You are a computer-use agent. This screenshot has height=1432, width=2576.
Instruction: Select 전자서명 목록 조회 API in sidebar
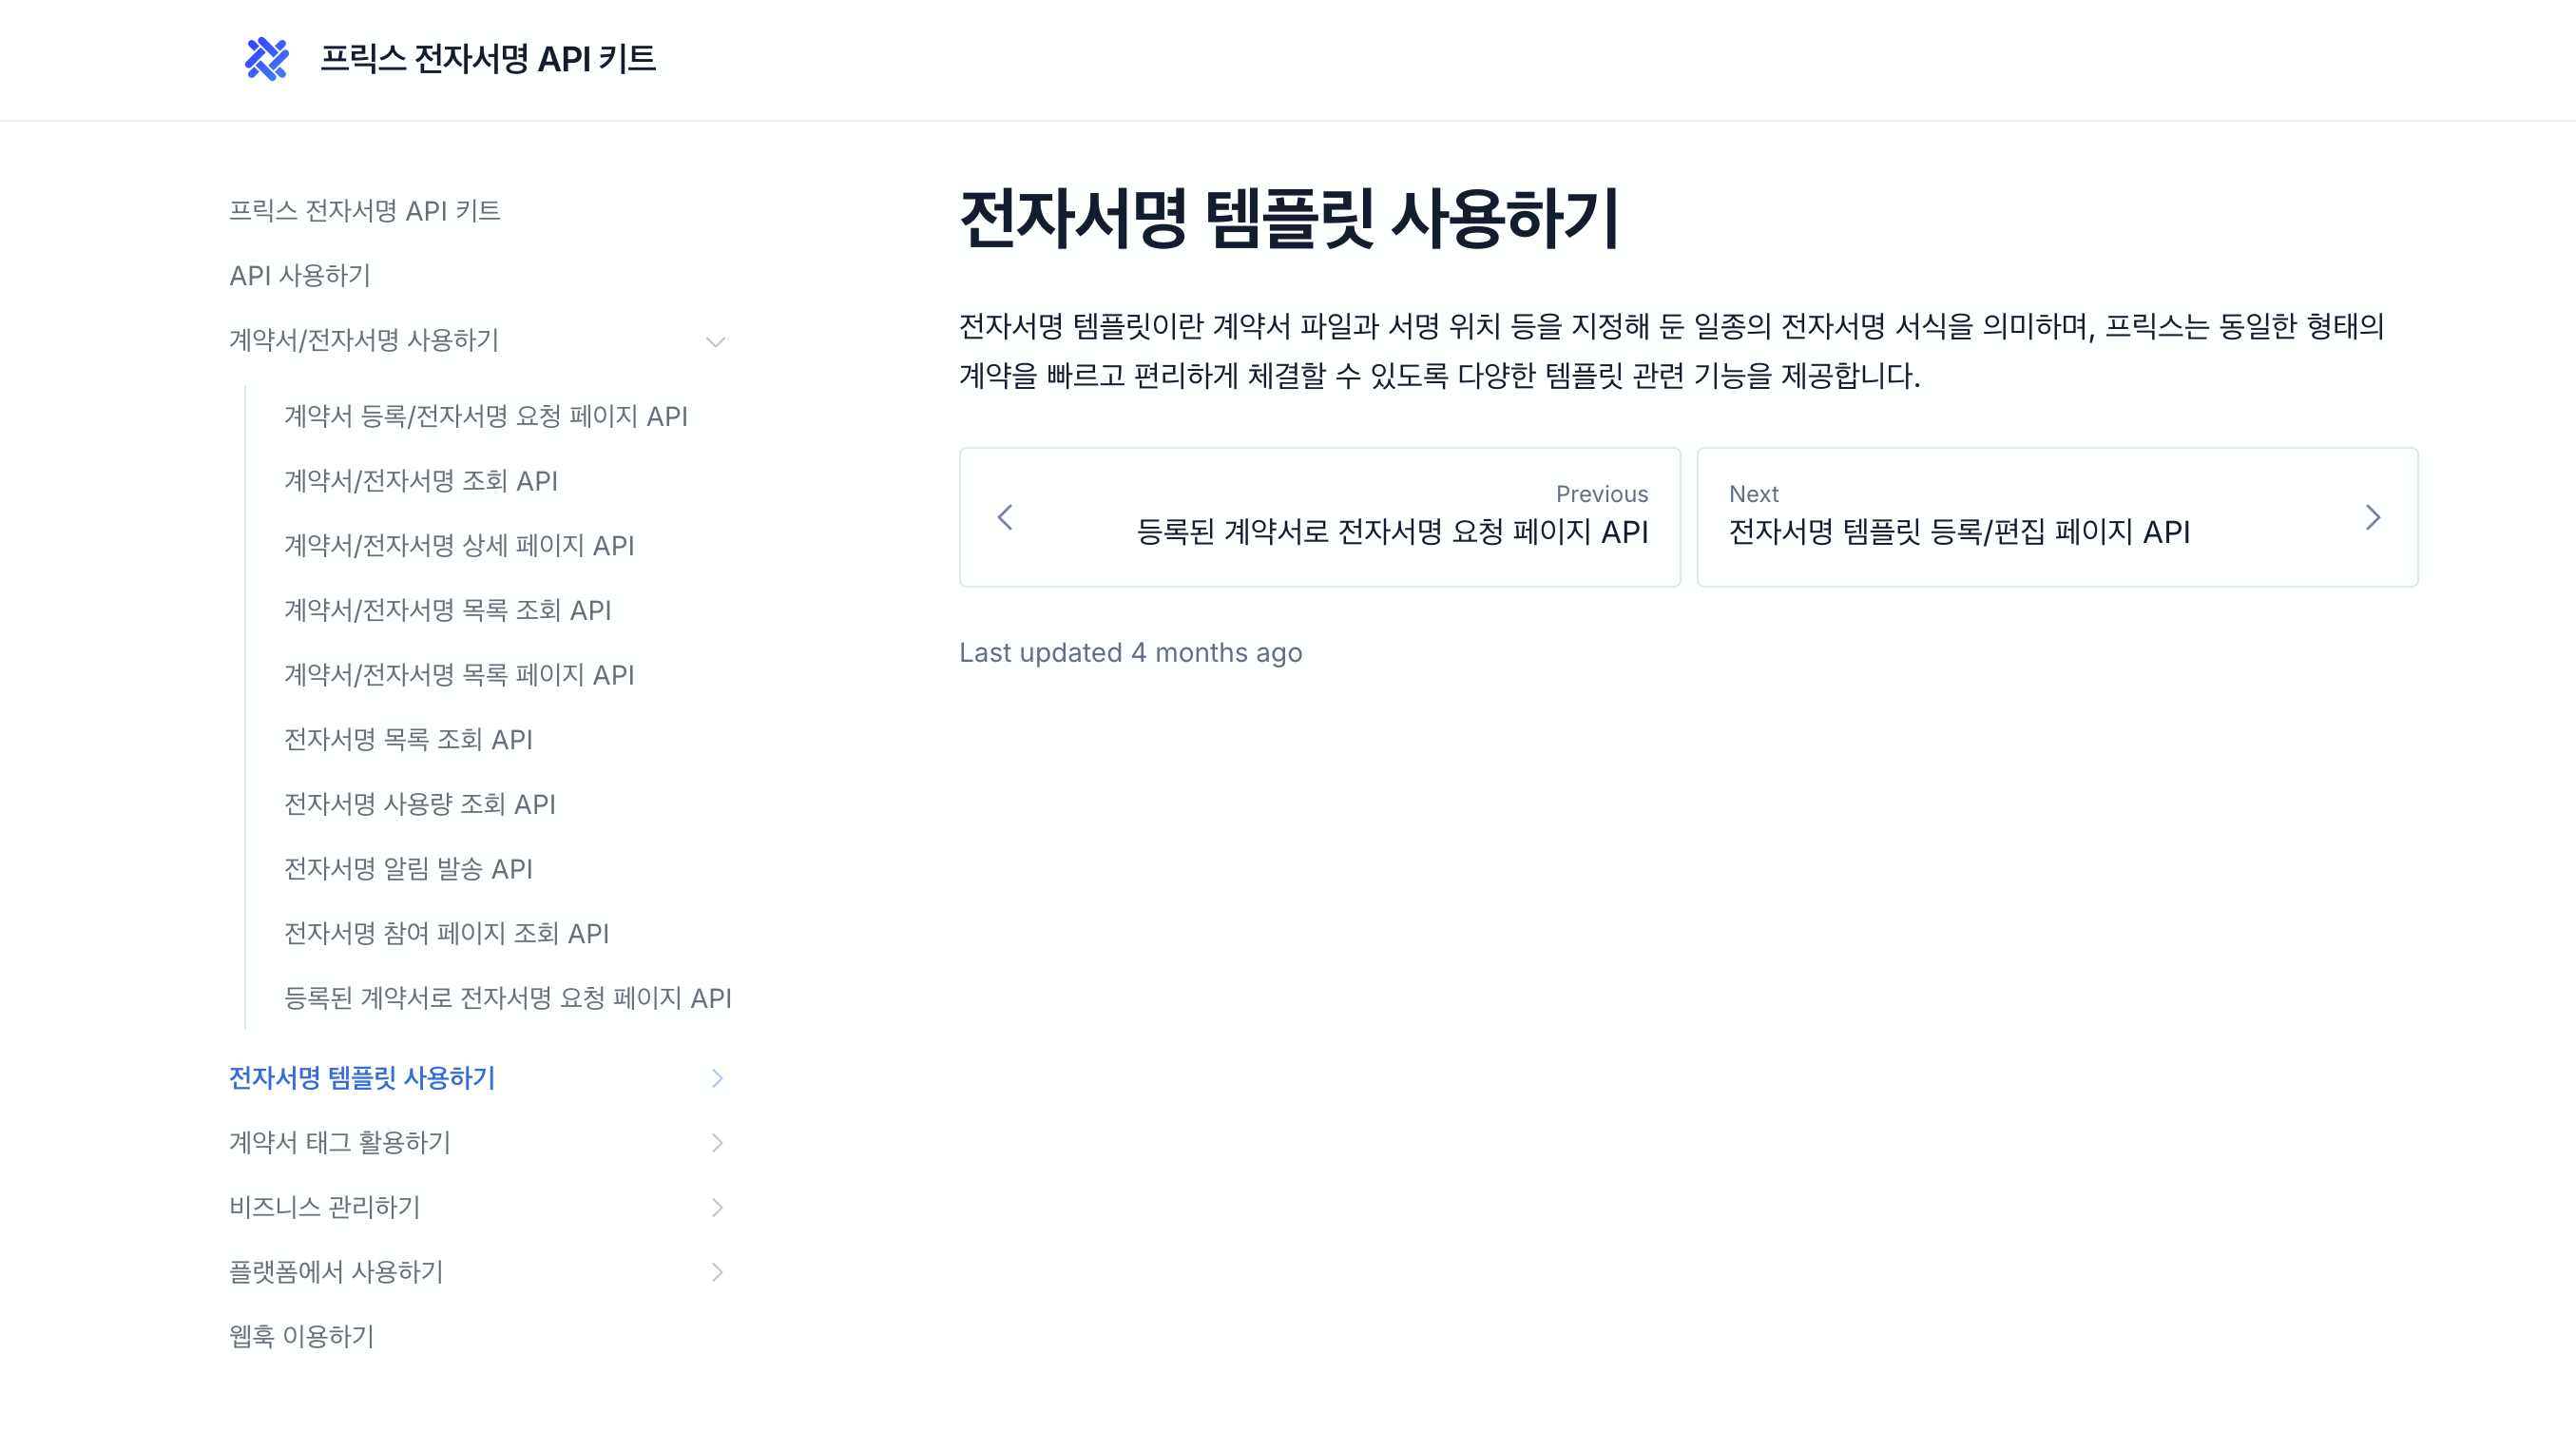click(408, 740)
